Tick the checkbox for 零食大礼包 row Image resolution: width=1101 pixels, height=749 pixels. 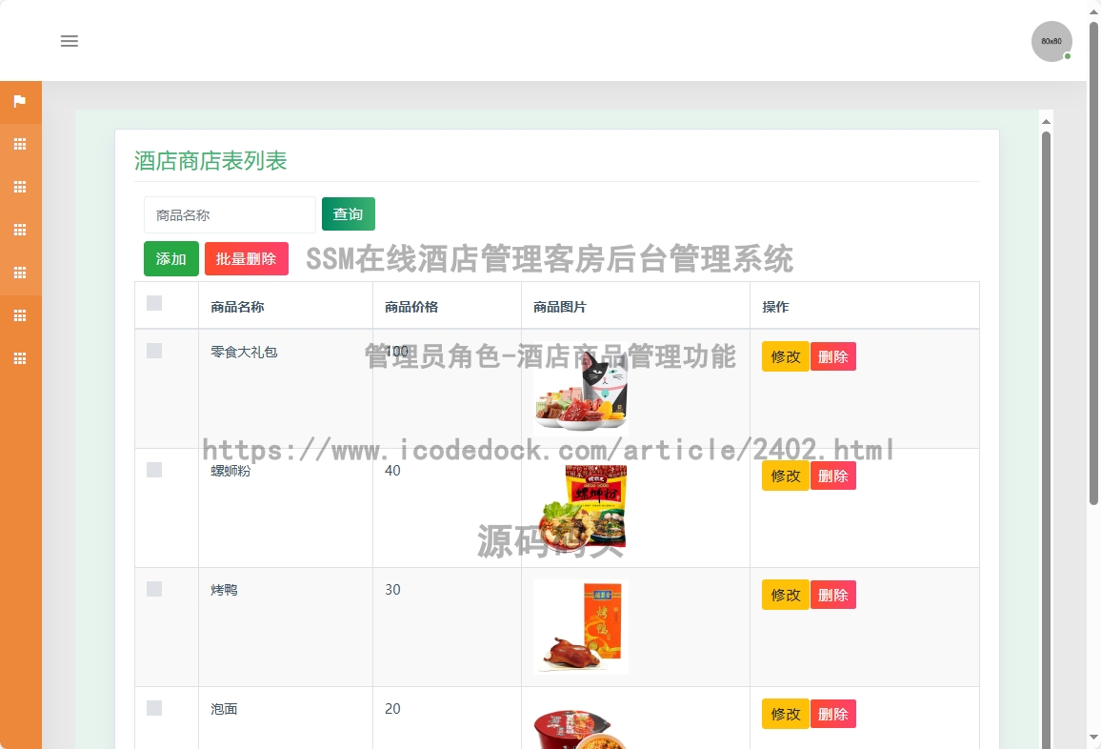click(154, 352)
